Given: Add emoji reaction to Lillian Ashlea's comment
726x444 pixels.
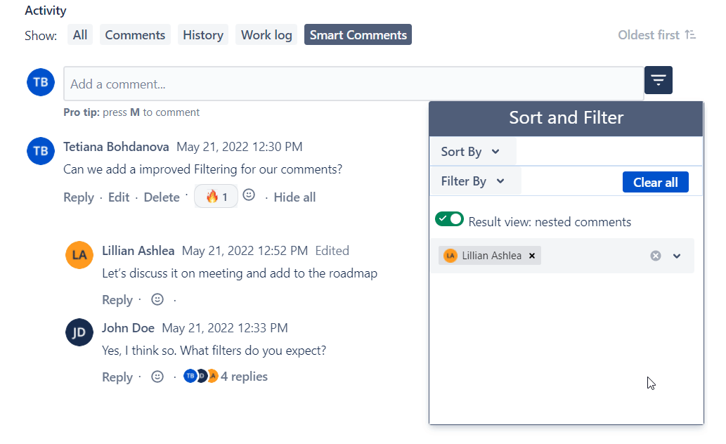Looking at the screenshot, I should pos(157,299).
